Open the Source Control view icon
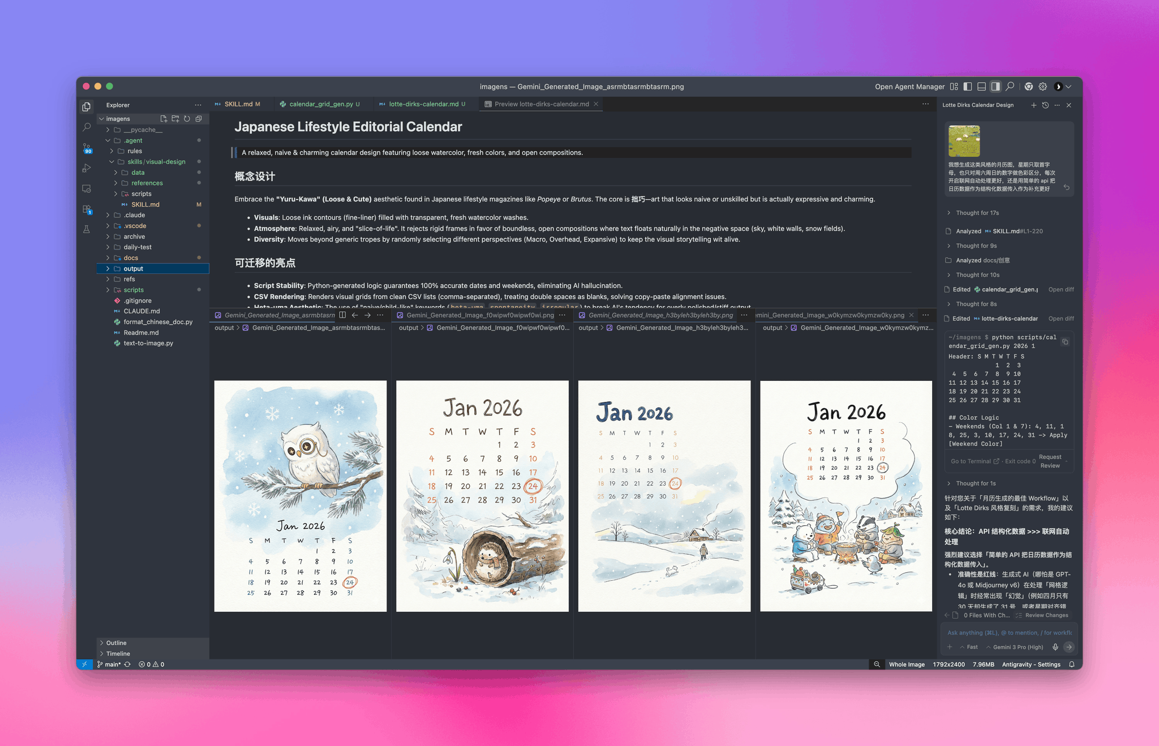 point(87,148)
